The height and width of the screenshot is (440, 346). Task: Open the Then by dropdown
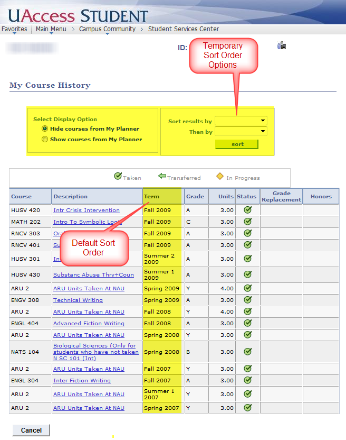tap(241, 131)
